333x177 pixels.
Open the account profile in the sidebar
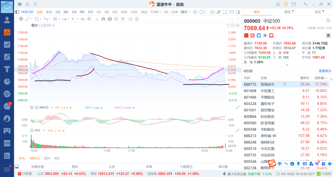coord(7,20)
